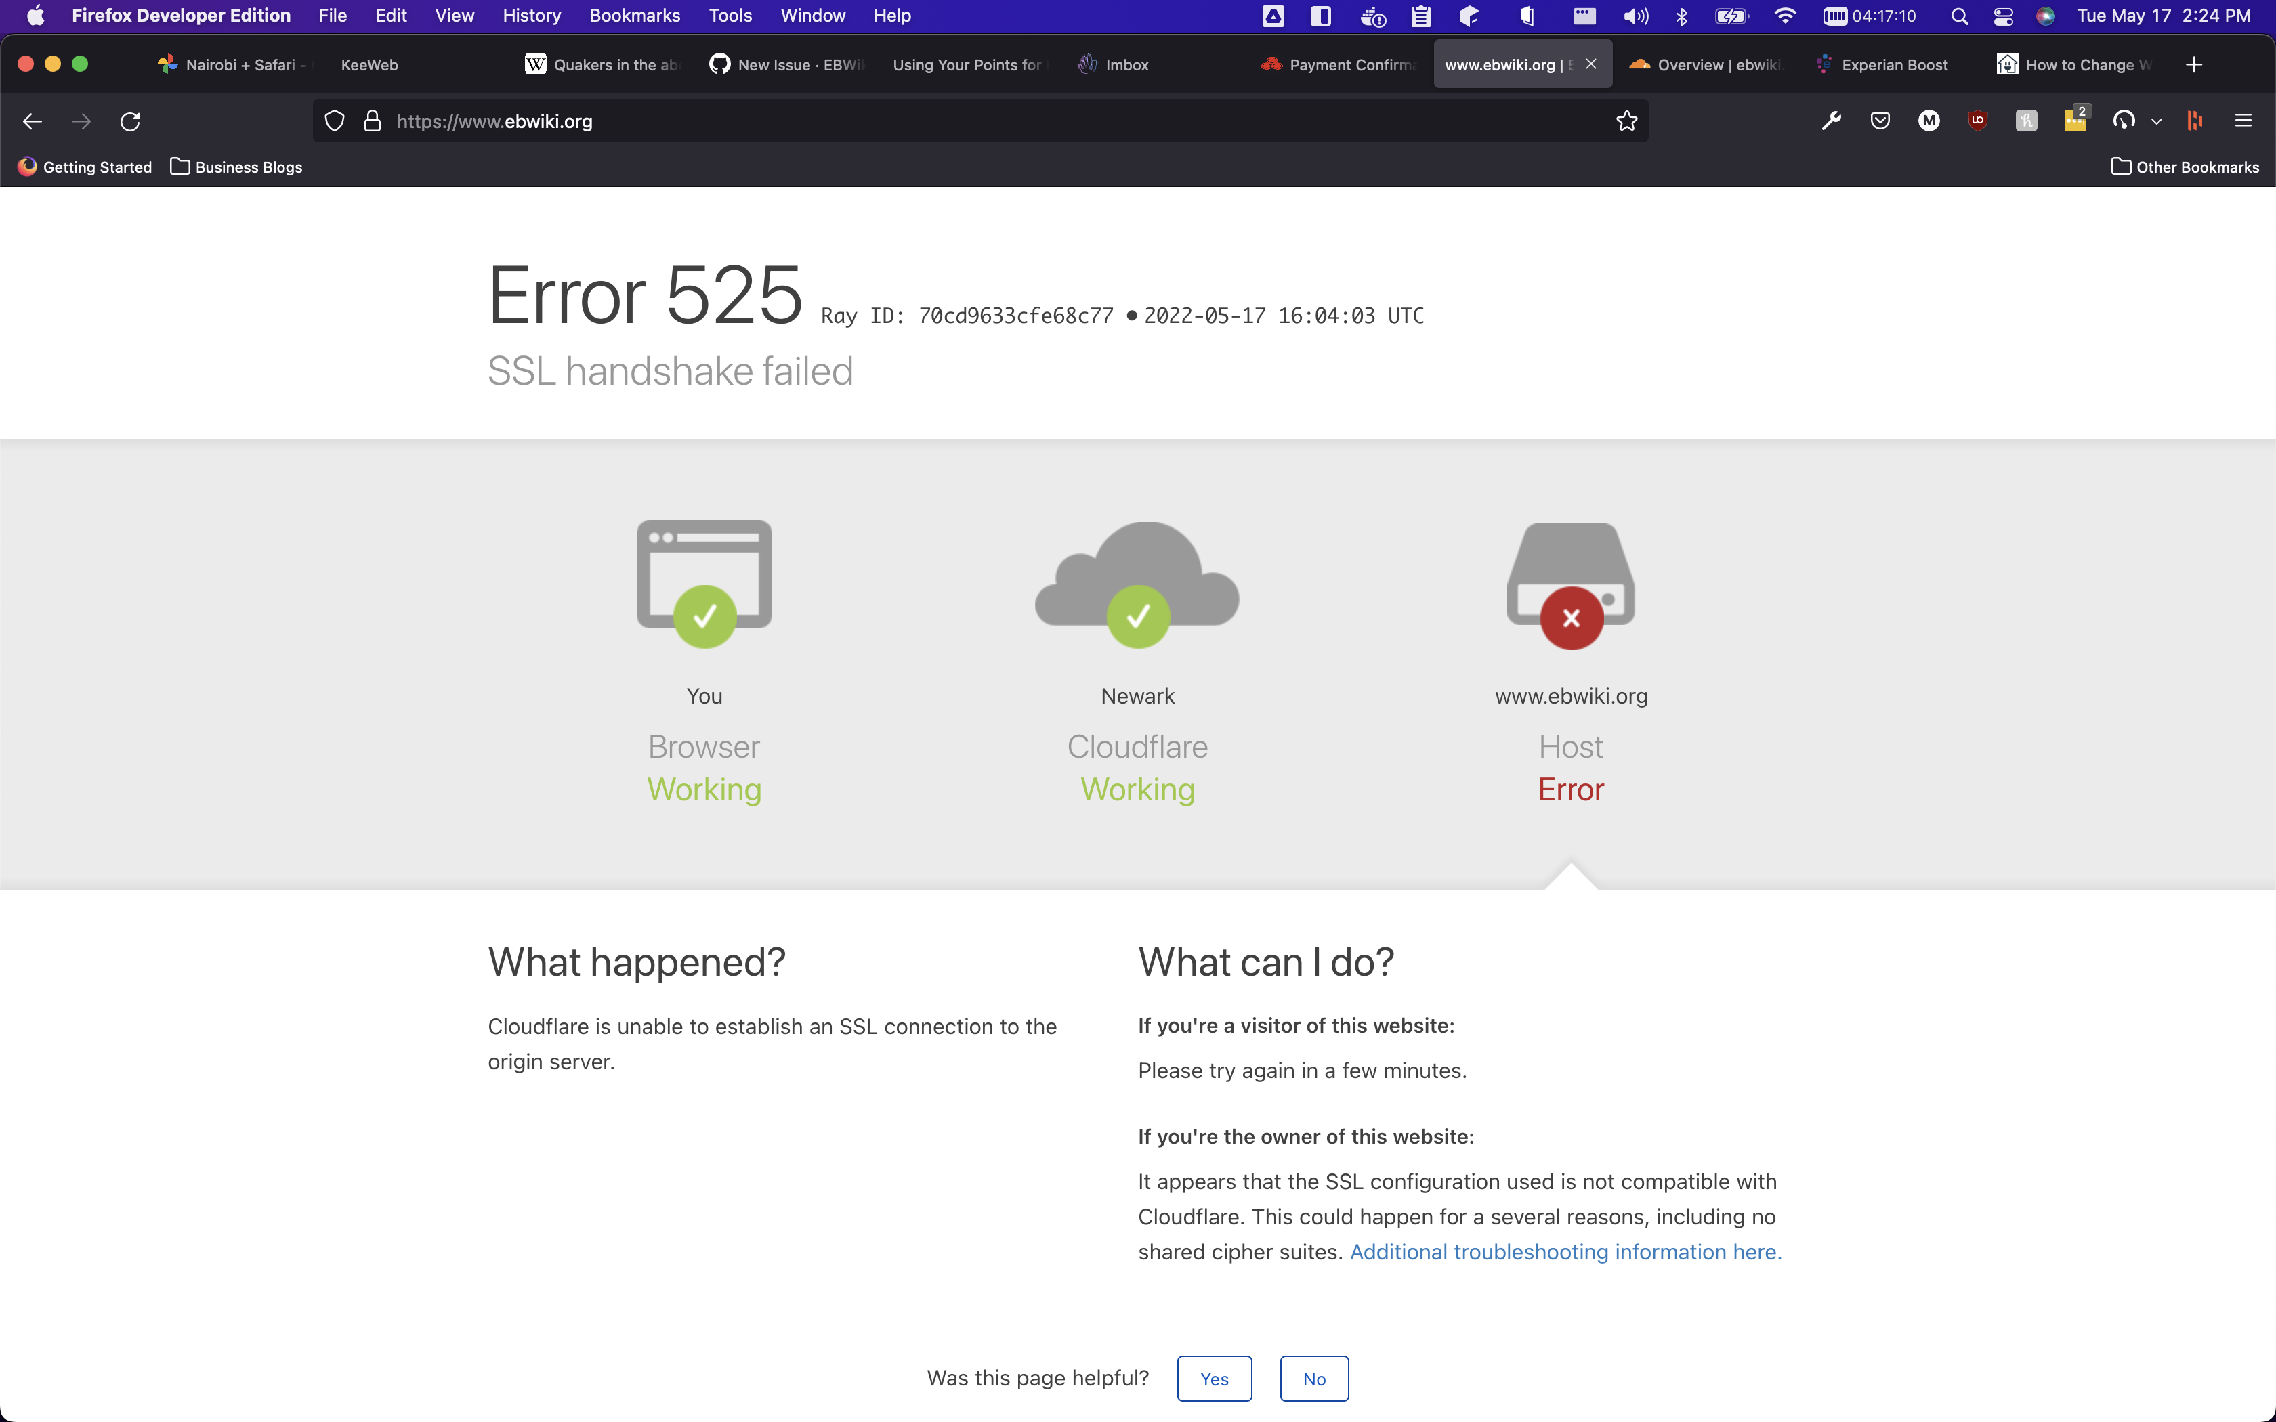Save page to Pocket
The image size is (2276, 1422).
click(x=1878, y=121)
